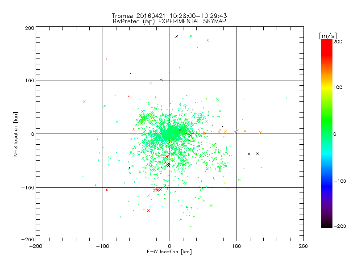Click the 200 tick label on N-S axis
This screenshot has height=268, width=357.
[x=29, y=28]
